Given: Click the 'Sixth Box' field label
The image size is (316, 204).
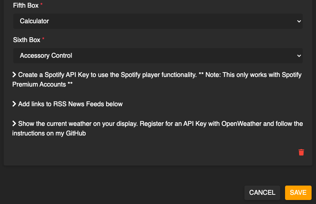Looking at the screenshot, I should pos(27,40).
